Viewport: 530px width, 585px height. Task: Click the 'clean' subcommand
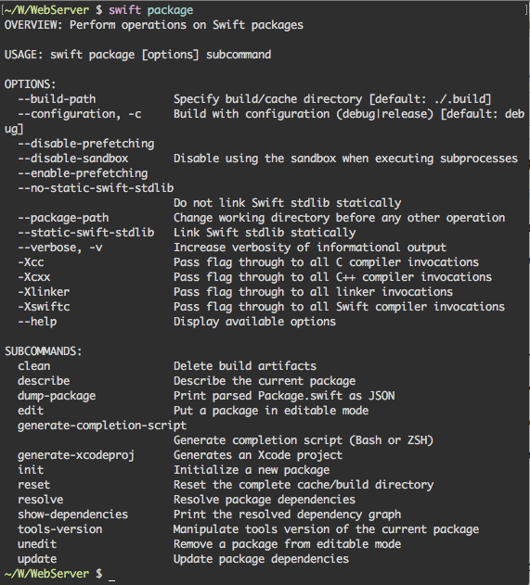tap(34, 366)
